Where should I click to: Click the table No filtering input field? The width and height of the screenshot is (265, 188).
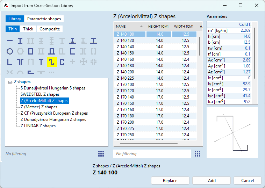pyautogui.click(x=152, y=154)
